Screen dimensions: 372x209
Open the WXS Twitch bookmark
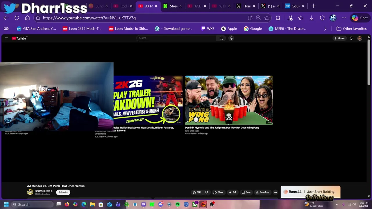pos(208,28)
